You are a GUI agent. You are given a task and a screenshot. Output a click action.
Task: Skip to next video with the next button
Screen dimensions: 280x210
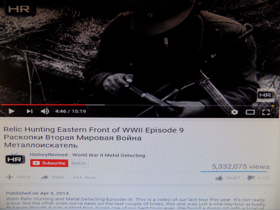pos(30,111)
